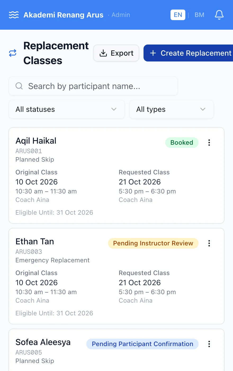The image size is (233, 371).
Task: Click the Booked status badge
Action: point(182,143)
